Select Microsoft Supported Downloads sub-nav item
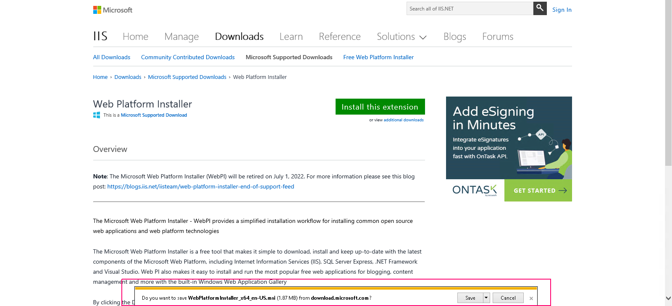 point(289,57)
